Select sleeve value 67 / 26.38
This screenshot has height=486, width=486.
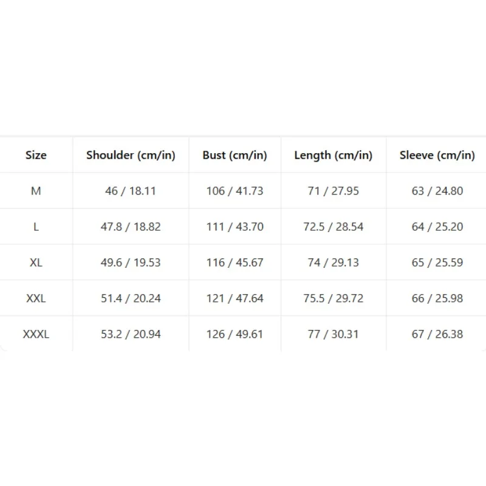[x=437, y=334]
